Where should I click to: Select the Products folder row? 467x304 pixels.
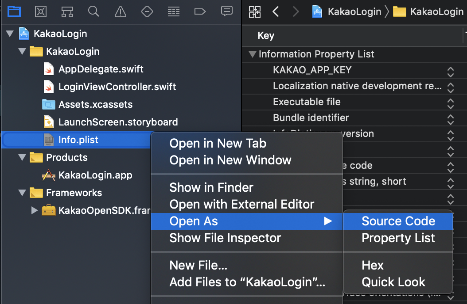point(67,157)
